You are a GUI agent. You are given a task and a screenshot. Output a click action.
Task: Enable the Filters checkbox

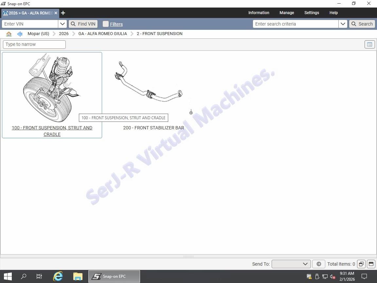105,24
